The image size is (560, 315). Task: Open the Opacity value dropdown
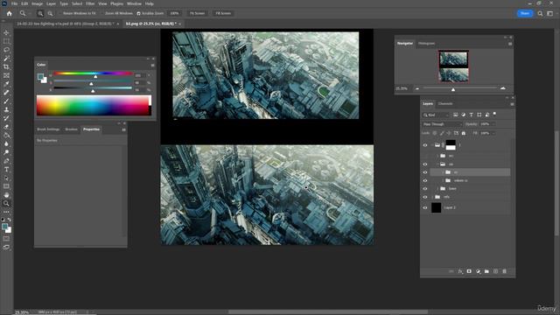click(x=493, y=124)
